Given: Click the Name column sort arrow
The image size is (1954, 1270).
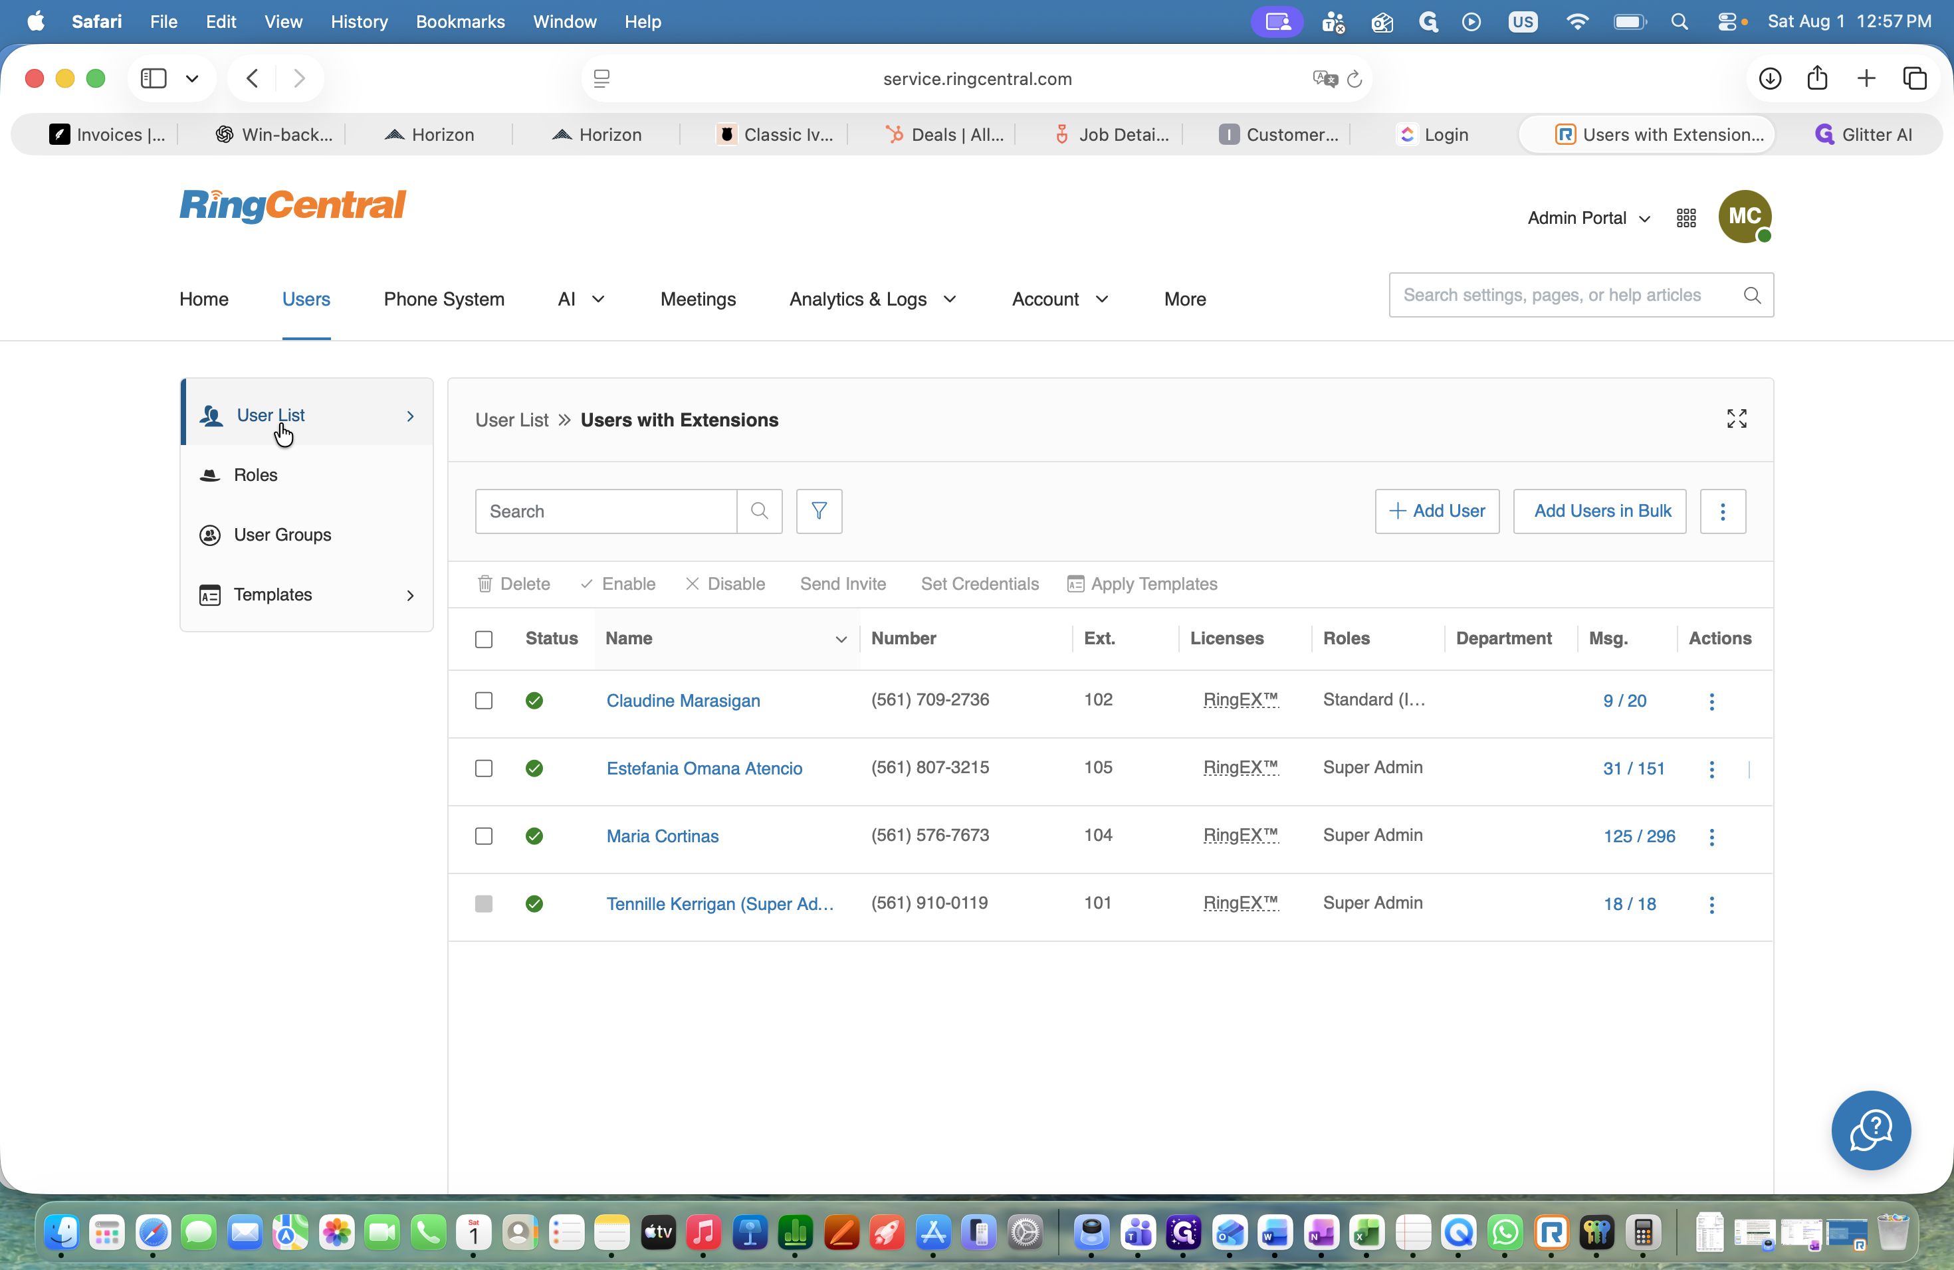Looking at the screenshot, I should tap(841, 639).
